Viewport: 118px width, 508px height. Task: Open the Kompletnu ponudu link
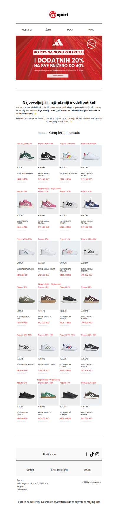click(64, 133)
